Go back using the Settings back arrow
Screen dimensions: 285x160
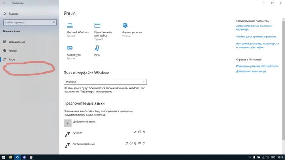(x=4, y=3)
